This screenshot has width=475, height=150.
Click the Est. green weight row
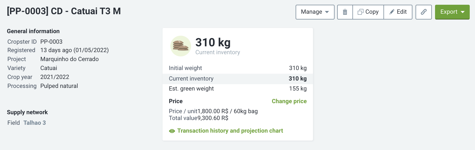[237, 89]
